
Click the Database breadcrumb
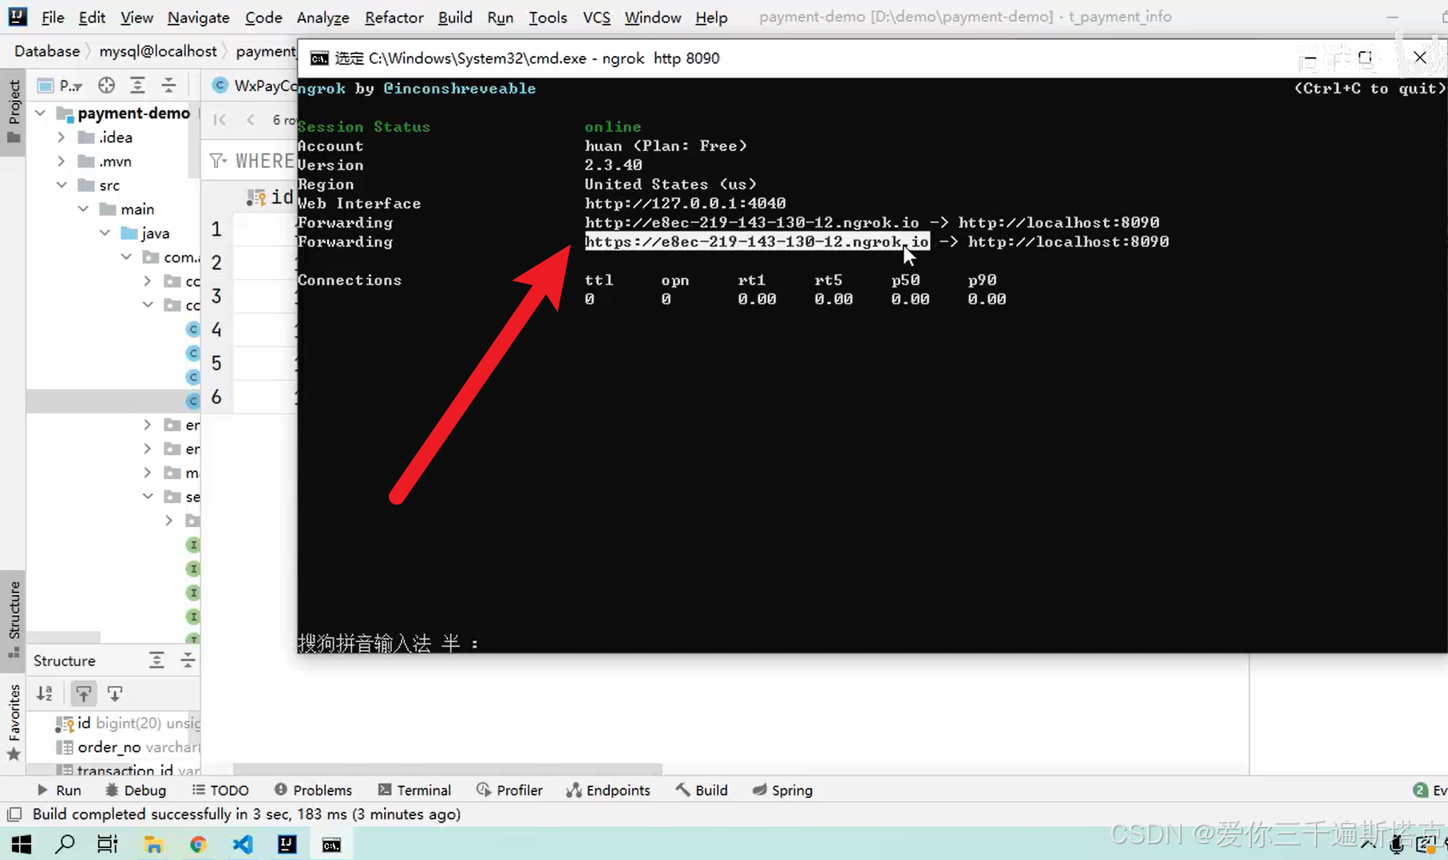pos(47,51)
